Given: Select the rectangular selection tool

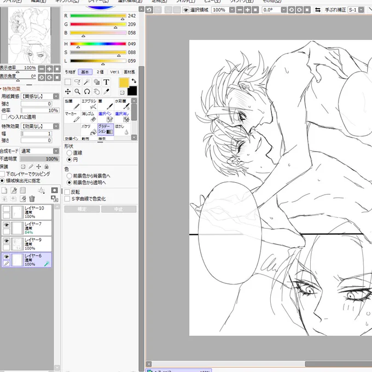Looking at the screenshot, I should [x=68, y=82].
